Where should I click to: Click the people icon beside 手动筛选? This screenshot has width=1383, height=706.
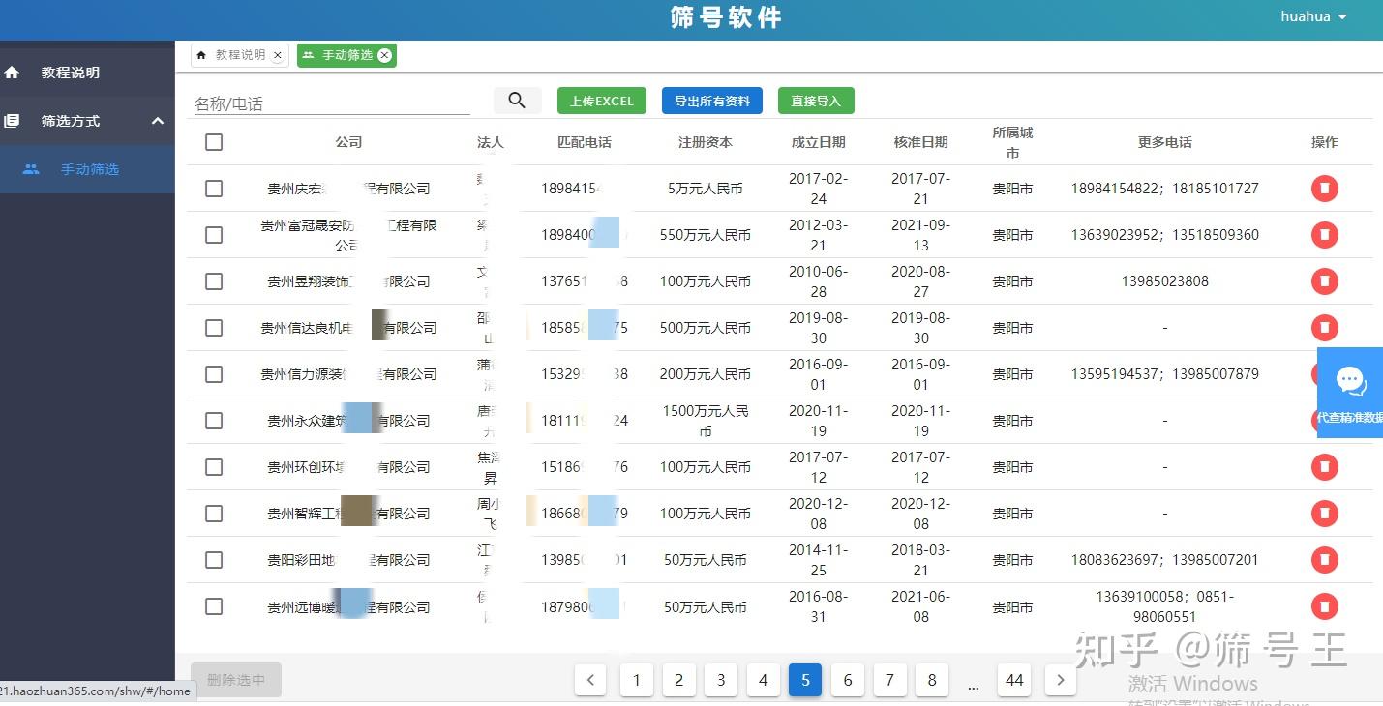[x=30, y=168]
